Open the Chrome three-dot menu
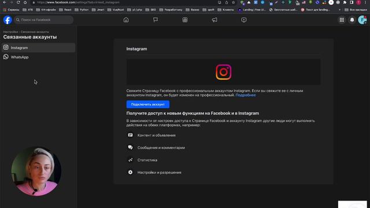The width and height of the screenshot is (370, 208). [365, 2]
